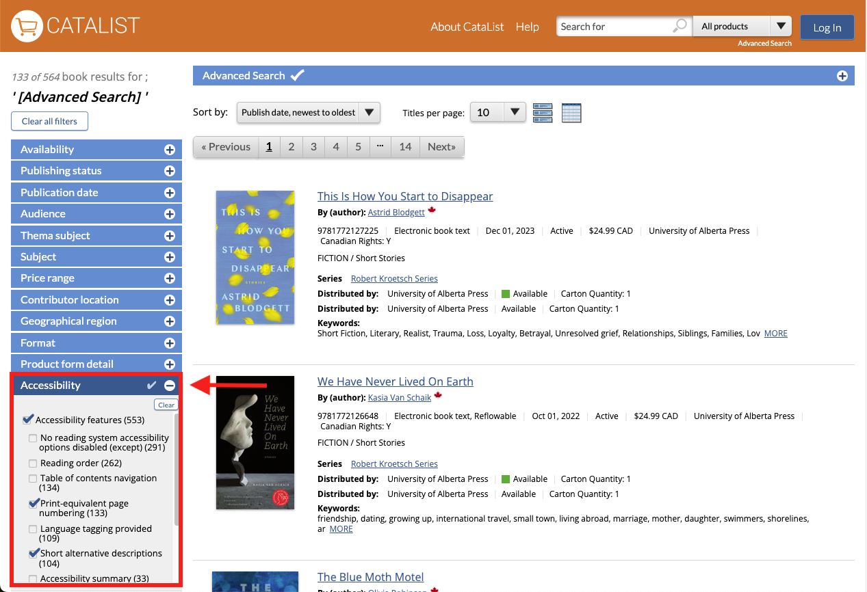Screen dimensions: 867x592
Task: Open cover thumbnail of We Have Never Lived On Earth
Action: click(x=255, y=442)
